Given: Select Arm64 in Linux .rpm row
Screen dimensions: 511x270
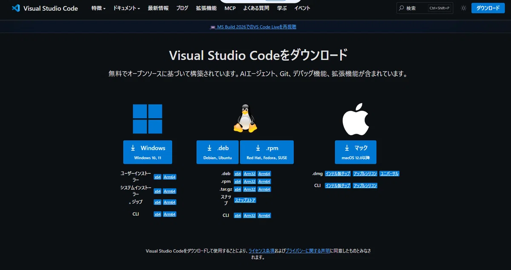Looking at the screenshot, I should click(264, 181).
